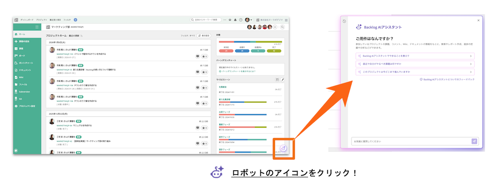Screen dimensions: 502x183
Task: Open the AI assistant feedback link
Action: 447,79
